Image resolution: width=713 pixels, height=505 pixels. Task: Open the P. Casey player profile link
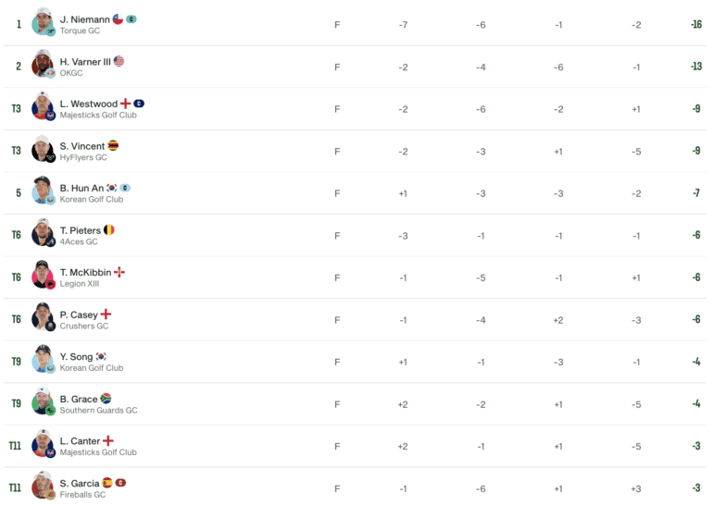(x=79, y=314)
